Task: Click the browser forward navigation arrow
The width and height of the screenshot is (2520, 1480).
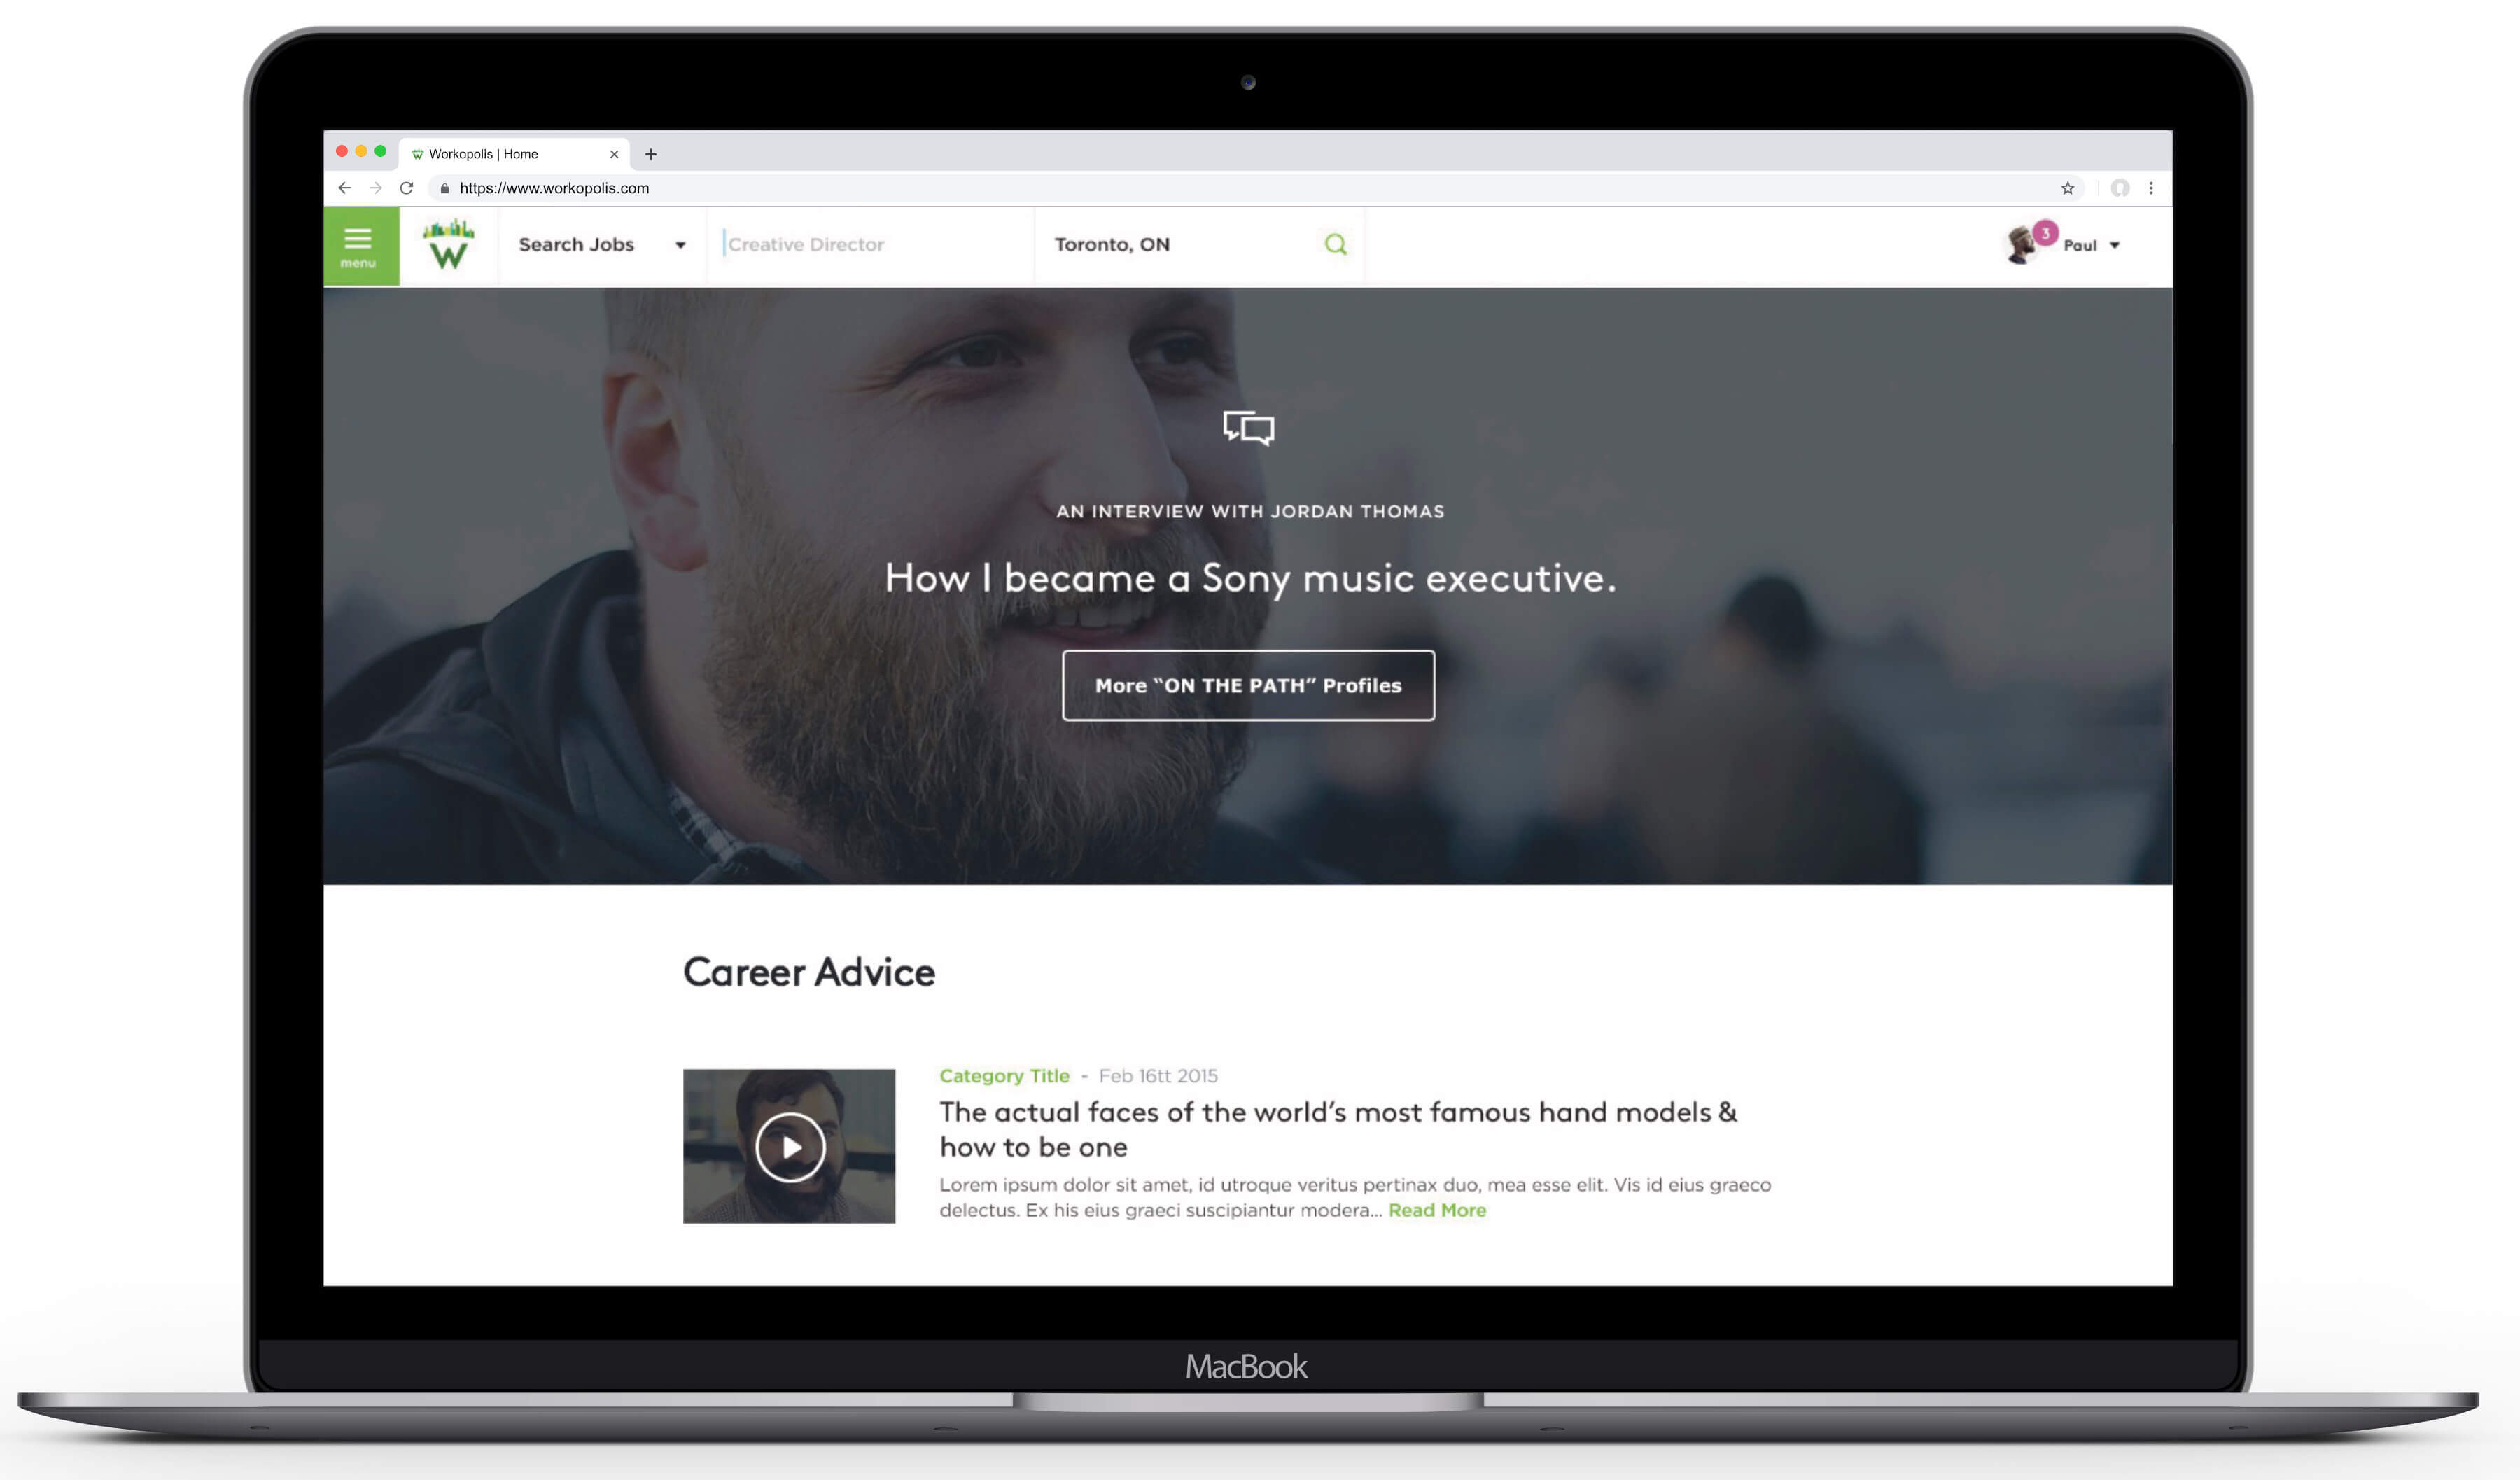Action: click(x=375, y=188)
